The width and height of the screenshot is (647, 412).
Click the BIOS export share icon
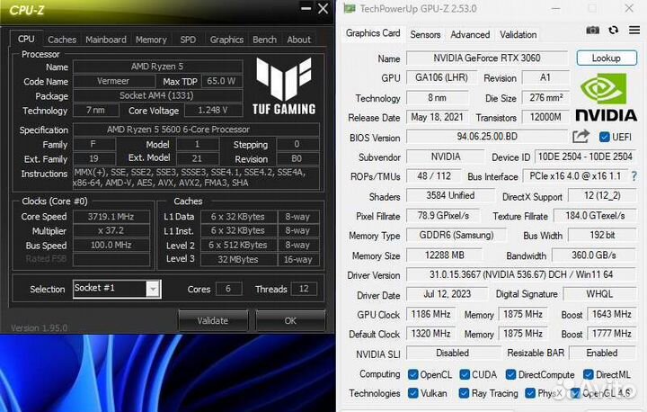581,137
